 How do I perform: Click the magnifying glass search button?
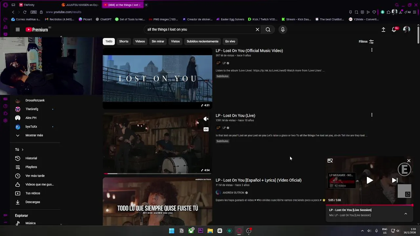click(268, 29)
